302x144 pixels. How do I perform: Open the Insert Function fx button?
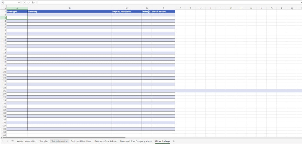33,2
